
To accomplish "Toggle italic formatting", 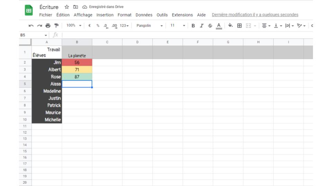I will click(201, 25).
